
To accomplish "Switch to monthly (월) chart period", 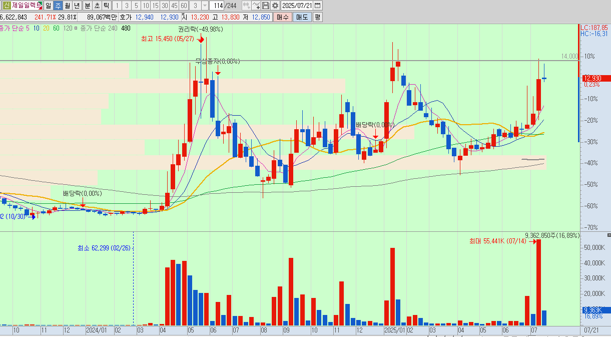I will pos(67,6).
